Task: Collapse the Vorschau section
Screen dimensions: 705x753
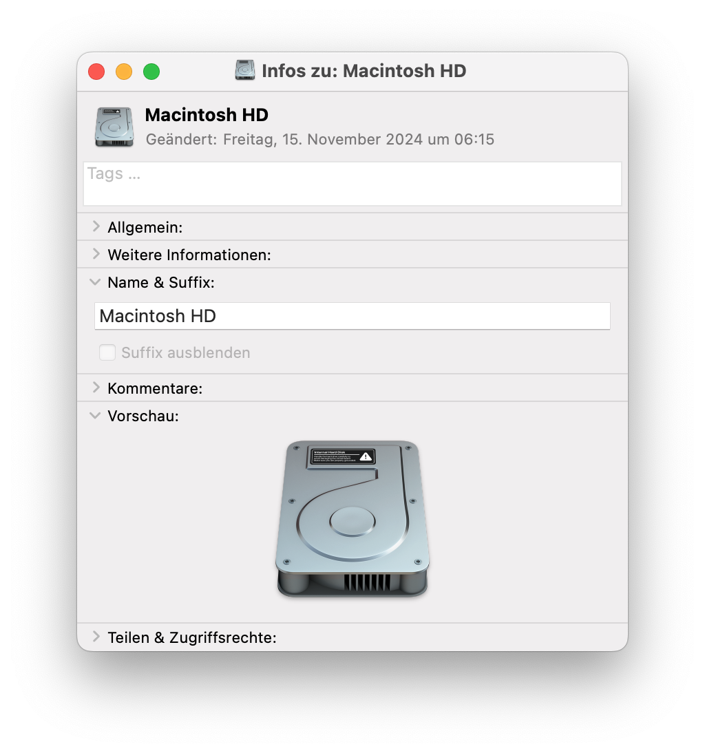Action: pyautogui.click(x=96, y=416)
